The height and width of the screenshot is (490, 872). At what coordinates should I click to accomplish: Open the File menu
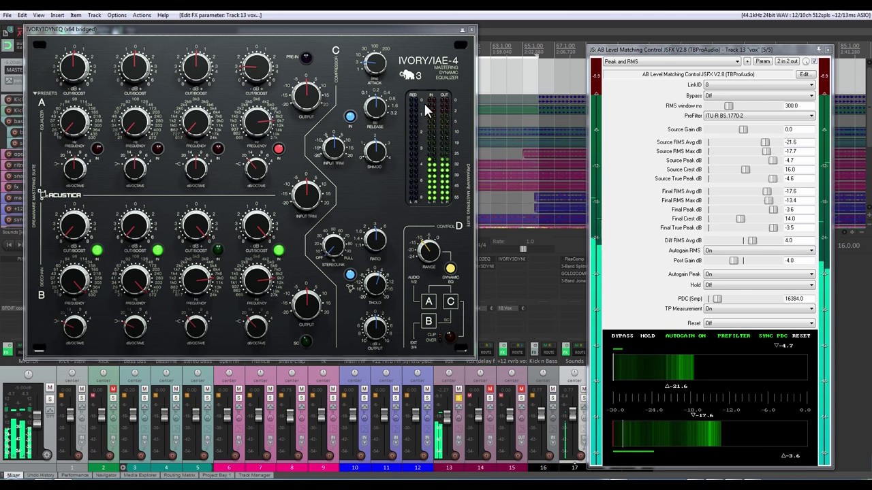(x=7, y=15)
